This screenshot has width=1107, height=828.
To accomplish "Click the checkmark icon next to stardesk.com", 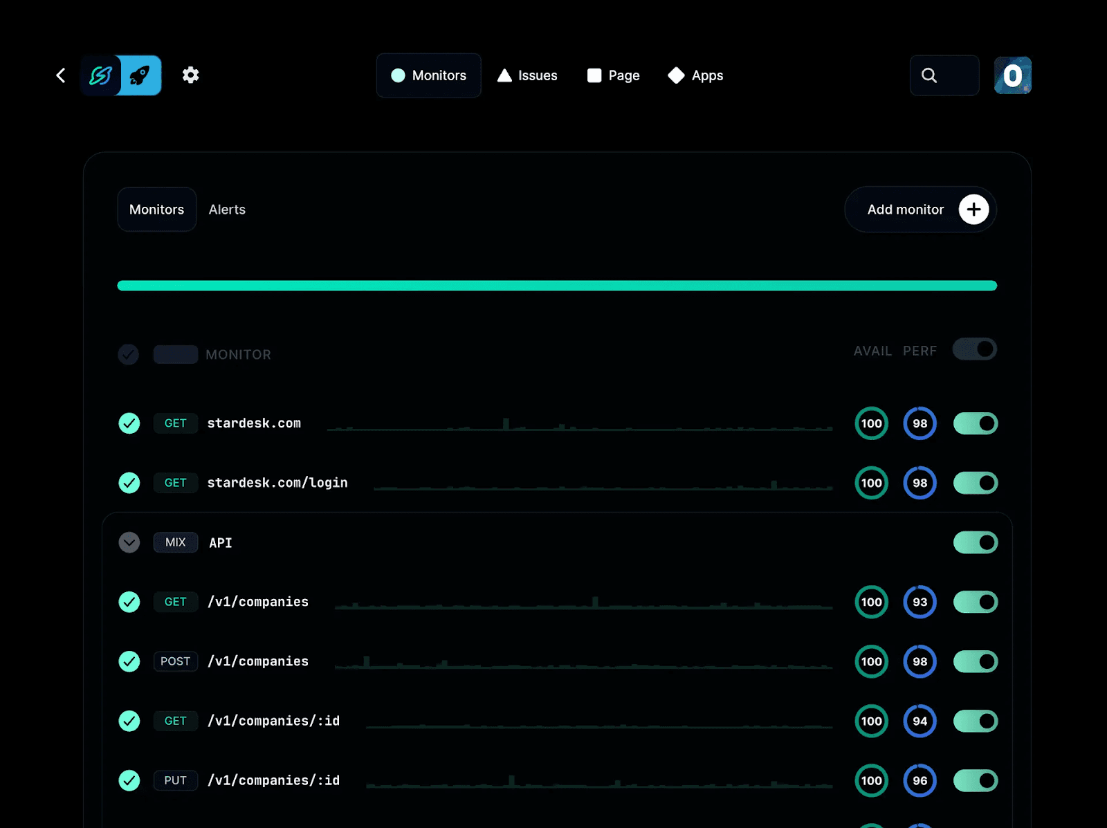I will tap(129, 423).
